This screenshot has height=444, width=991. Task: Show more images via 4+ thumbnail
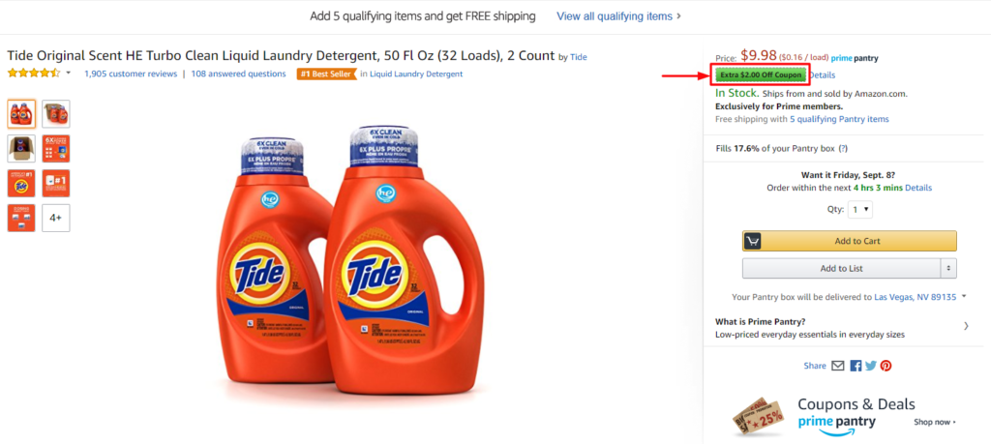point(56,218)
